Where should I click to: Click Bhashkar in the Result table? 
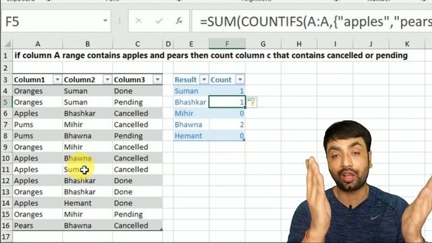coord(190,102)
